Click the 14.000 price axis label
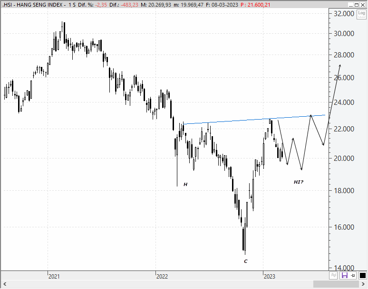The height and width of the screenshot is (289, 368). click(344, 268)
